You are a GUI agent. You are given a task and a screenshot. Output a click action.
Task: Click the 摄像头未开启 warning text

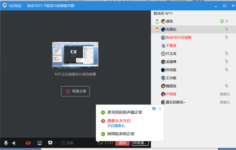pyautogui.click(x=119, y=121)
